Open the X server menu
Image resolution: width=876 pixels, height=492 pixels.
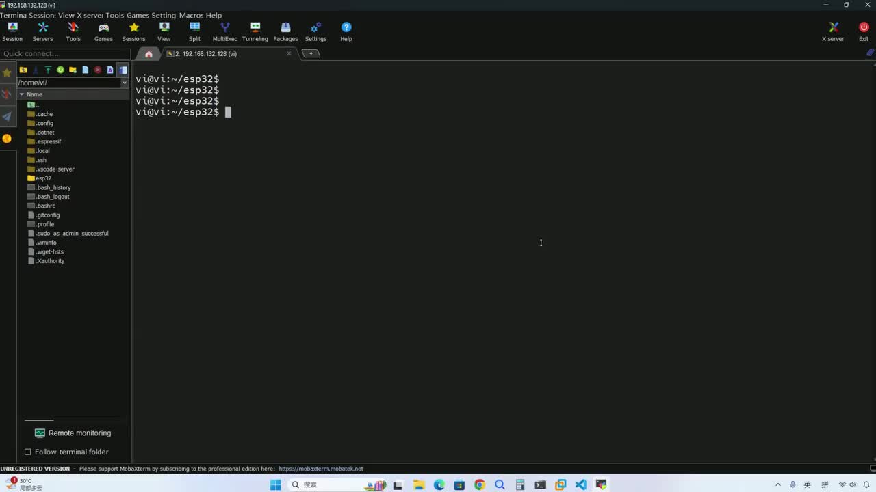90,15
